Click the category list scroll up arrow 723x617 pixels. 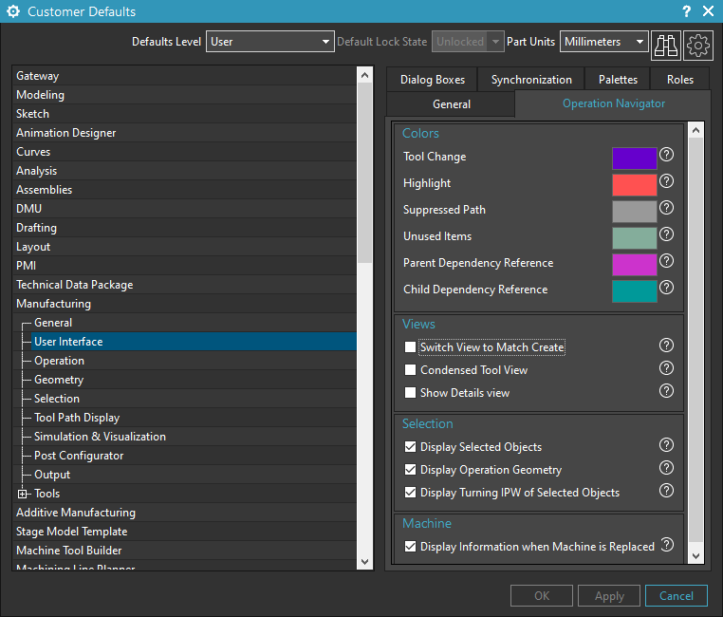pyautogui.click(x=364, y=75)
